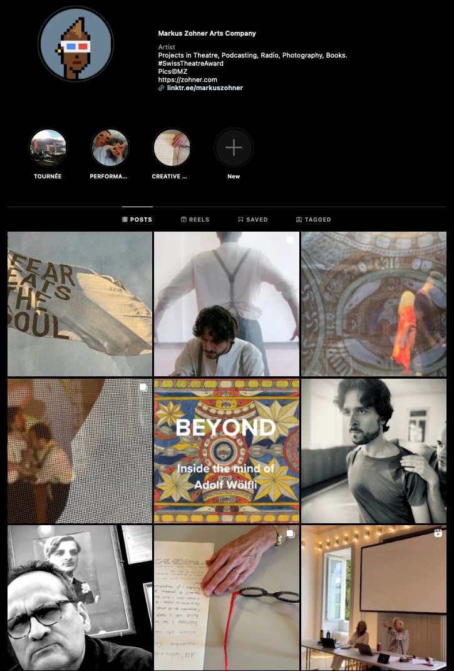Switch to the REELS tab
The image size is (454, 671).
pyautogui.click(x=195, y=220)
